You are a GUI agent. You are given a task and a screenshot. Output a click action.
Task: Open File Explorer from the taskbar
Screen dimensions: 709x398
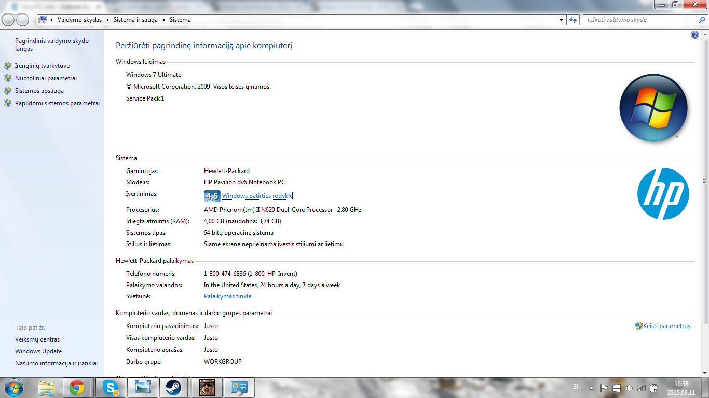47,388
